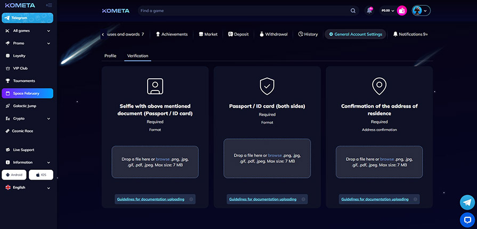
Task: Click the calendar icon on Space February
Action: 7,93
